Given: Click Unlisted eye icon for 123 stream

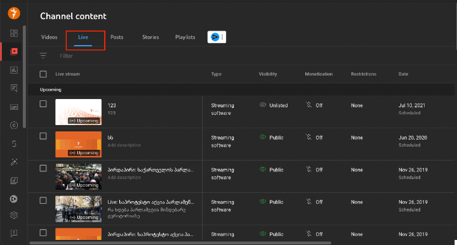Looking at the screenshot, I should (x=263, y=105).
